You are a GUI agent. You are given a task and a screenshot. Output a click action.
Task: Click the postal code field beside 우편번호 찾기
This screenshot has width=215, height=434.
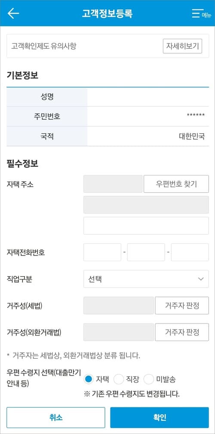pyautogui.click(x=113, y=184)
